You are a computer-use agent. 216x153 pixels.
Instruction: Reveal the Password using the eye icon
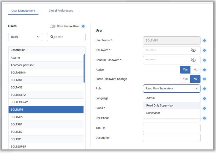[193, 50]
